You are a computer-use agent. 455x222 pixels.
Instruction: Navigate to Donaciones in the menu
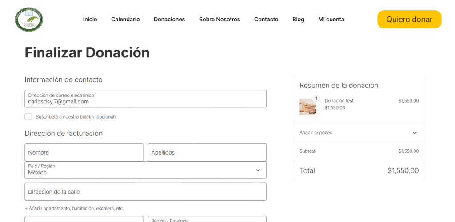169,20
